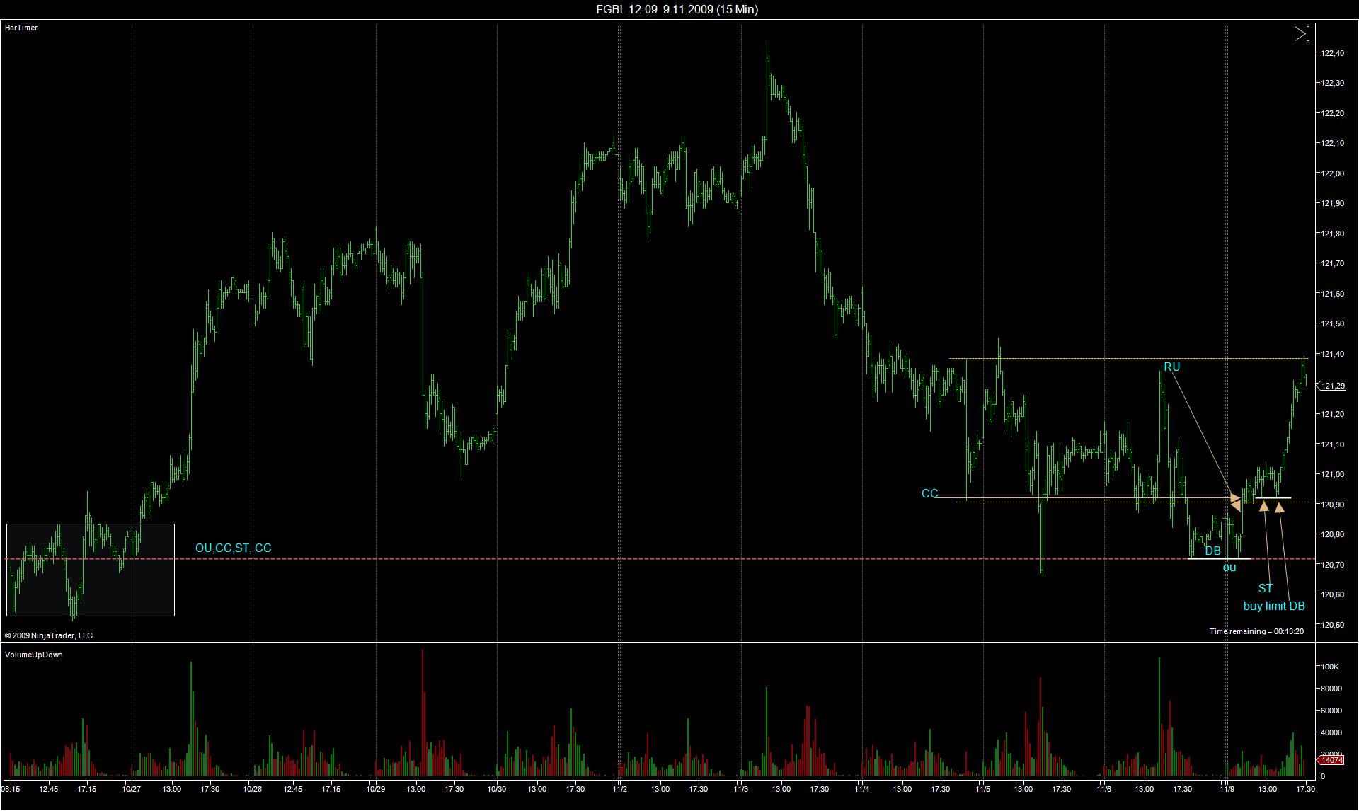This screenshot has height=811, width=1359.
Task: Click the 10/29 date on time axis
Action: pyautogui.click(x=376, y=789)
